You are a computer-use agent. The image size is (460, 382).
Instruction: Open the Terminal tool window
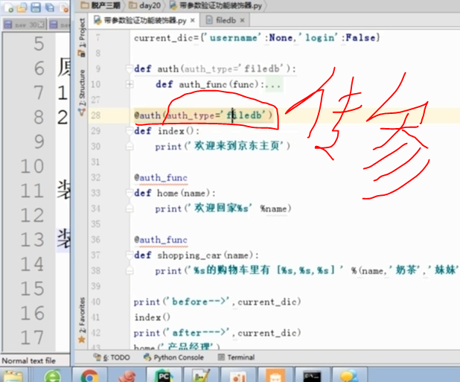237,357
